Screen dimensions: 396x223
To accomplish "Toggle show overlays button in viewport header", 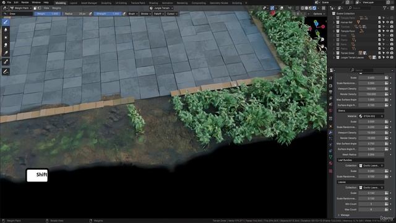I will 282,8.
